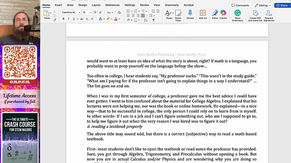The image size is (291, 163).
Task: Toggle numbered list
Action: [135, 11]
